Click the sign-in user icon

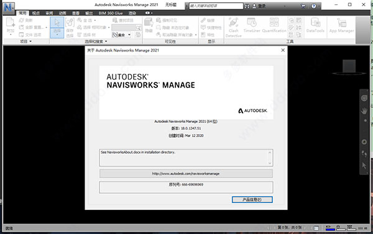pos(254,6)
